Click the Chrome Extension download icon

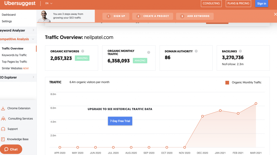(x=3, y=108)
